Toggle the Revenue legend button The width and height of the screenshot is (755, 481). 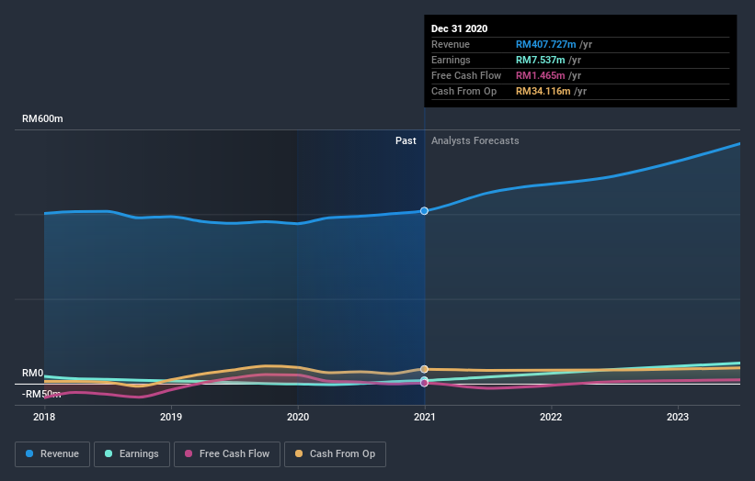pos(52,454)
